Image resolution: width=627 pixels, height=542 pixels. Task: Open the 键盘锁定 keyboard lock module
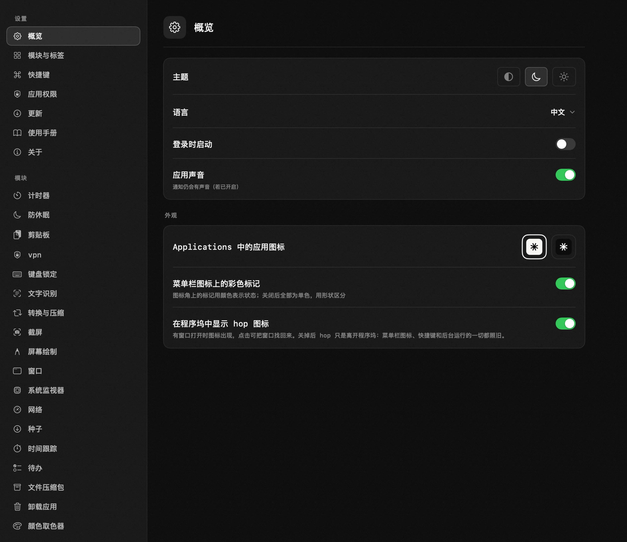(x=73, y=274)
